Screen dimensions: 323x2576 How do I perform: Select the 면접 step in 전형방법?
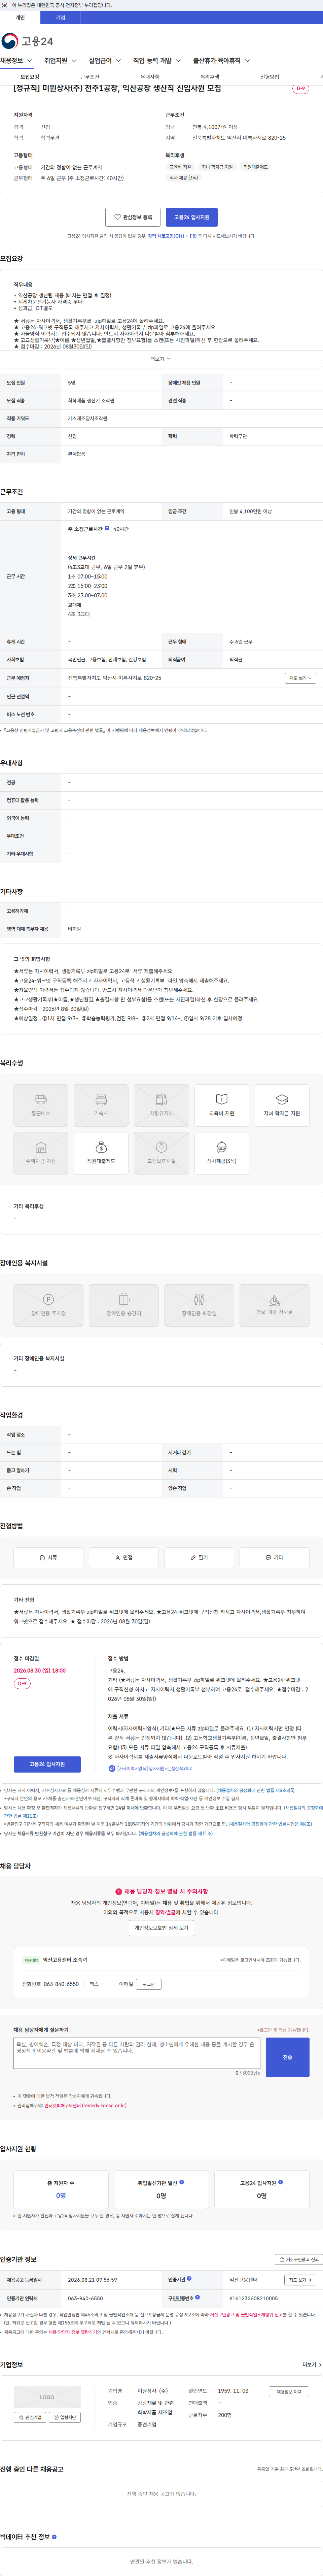[x=124, y=1557]
